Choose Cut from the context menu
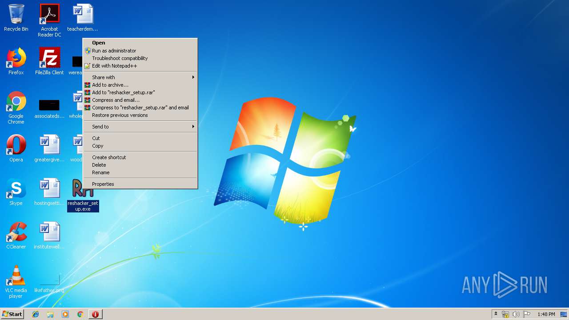 140,138
